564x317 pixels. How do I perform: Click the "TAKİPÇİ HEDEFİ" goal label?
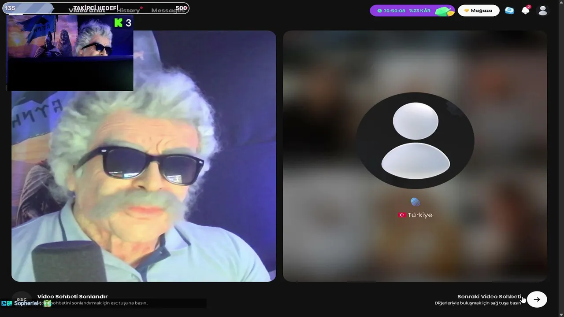96,8
